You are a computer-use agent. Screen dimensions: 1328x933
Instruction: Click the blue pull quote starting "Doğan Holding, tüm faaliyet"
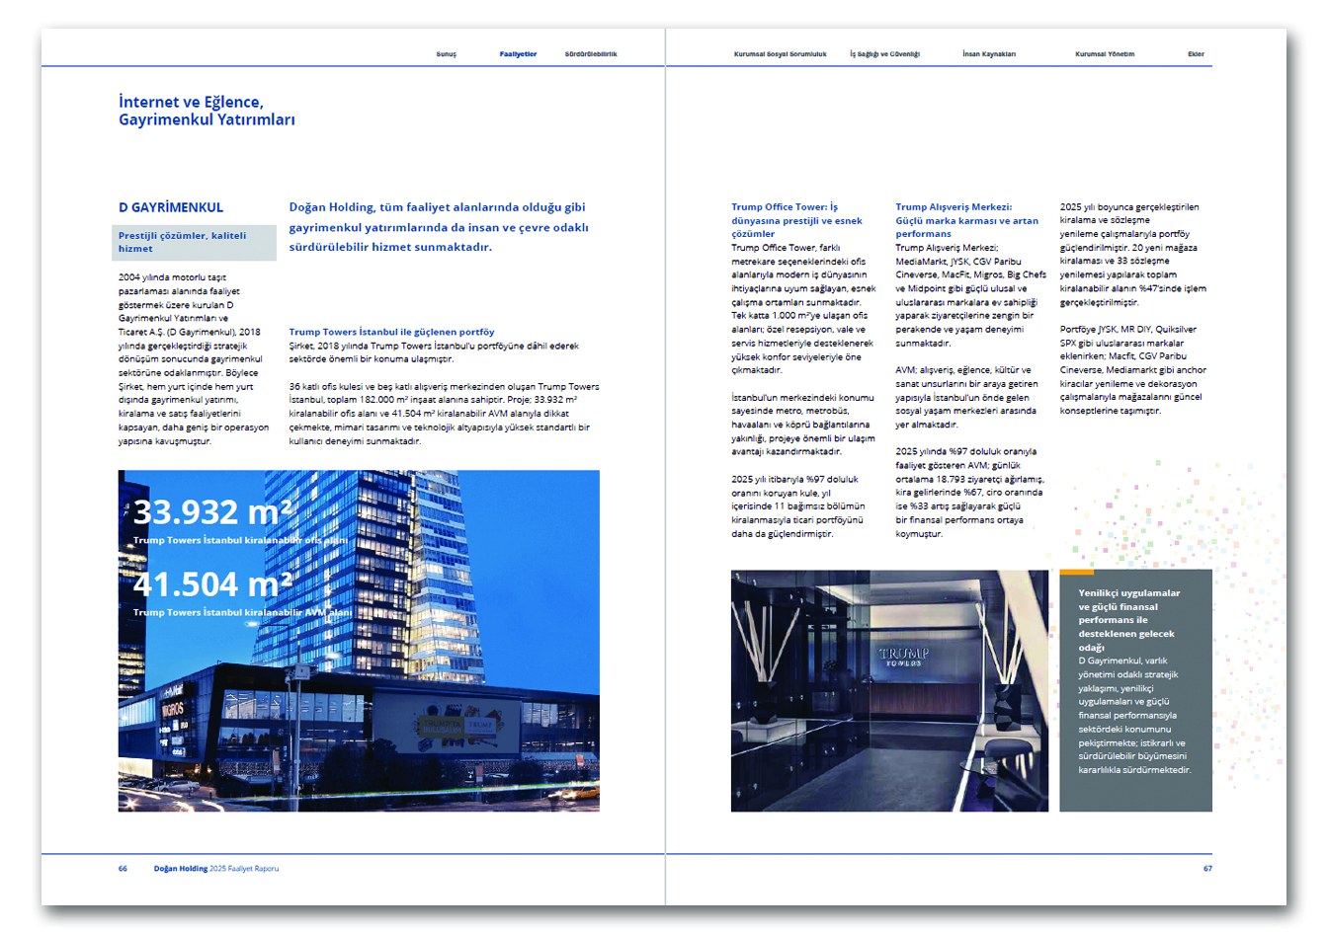tap(439, 227)
